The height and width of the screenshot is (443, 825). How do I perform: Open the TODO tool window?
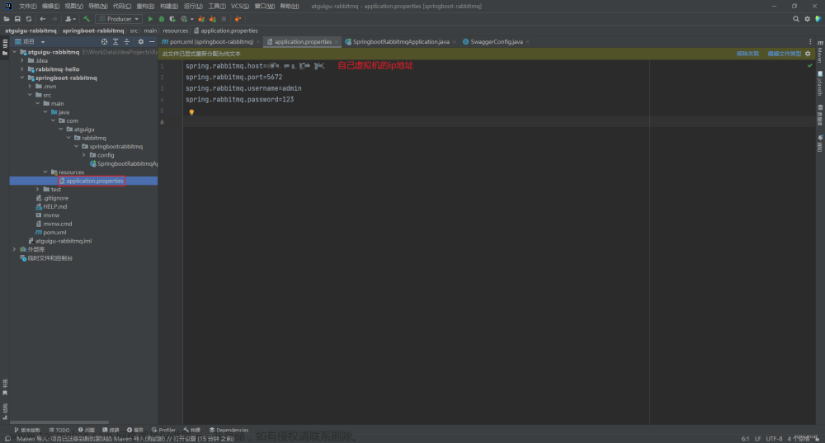[x=59, y=430]
